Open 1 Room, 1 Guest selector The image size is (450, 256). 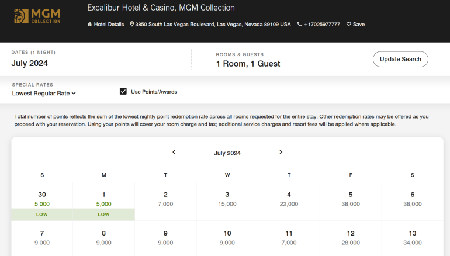(248, 63)
